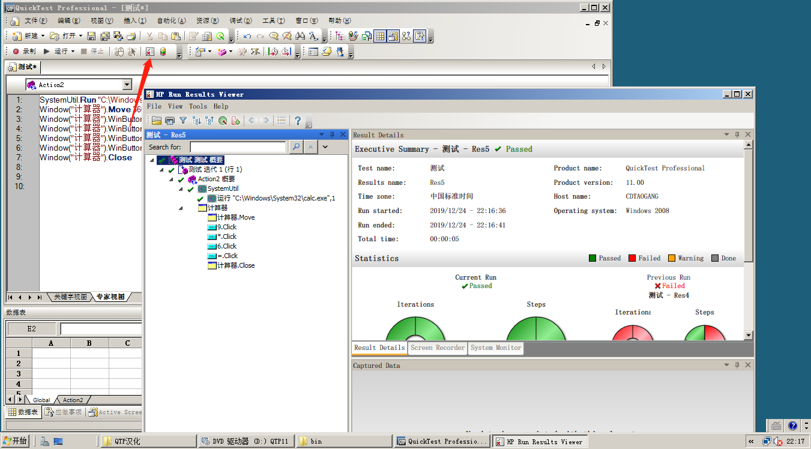Click the green-red cylinder icon in QuickTest toolbar
The height and width of the screenshot is (449, 811).
click(163, 52)
